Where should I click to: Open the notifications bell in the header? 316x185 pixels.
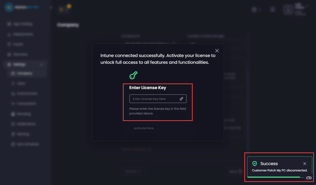[273, 10]
